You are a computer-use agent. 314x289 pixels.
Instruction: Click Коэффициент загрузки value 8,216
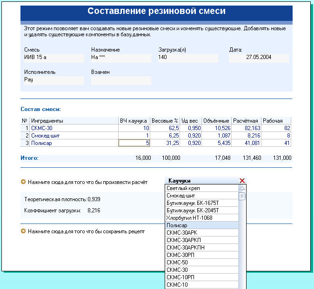tap(94, 210)
